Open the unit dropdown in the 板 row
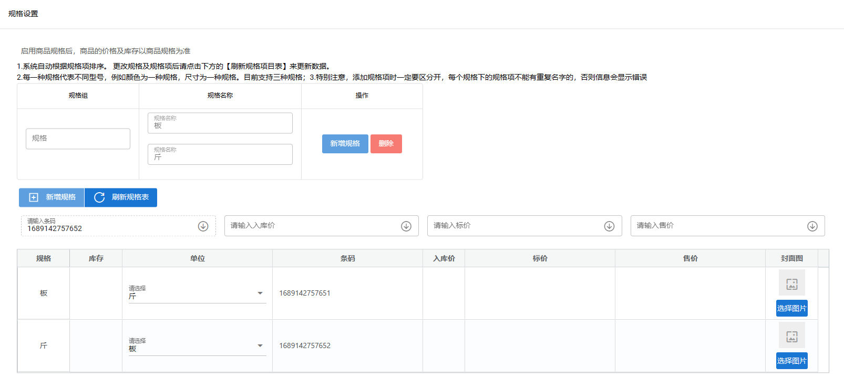This screenshot has height=388, width=844. click(198, 293)
